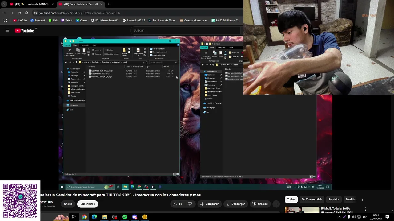Open the Facebook bookmark

pos(38,21)
